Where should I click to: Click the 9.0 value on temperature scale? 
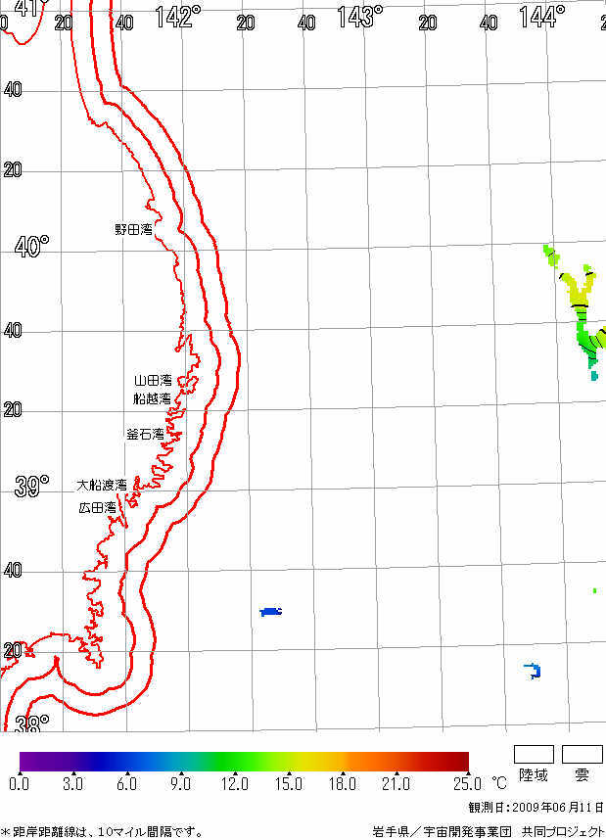coord(180,784)
